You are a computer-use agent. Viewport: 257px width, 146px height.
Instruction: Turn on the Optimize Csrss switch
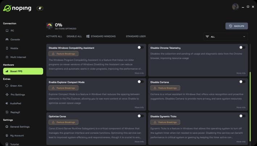pyautogui.click(x=141, y=116)
